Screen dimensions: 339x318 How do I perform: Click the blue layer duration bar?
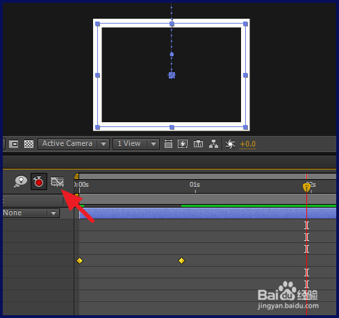point(208,213)
